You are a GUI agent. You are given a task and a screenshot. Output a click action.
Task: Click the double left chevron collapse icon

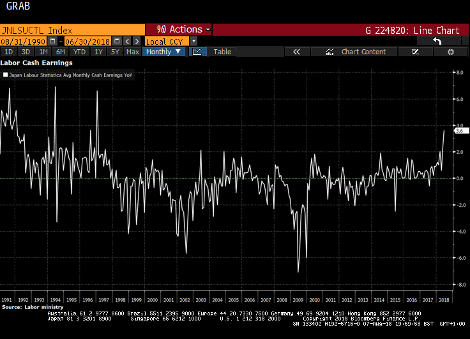[x=296, y=52]
